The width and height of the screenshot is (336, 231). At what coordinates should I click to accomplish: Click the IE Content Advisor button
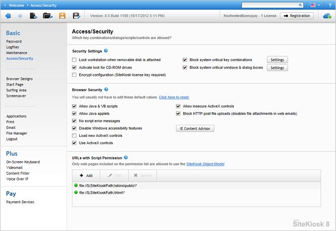click(195, 128)
